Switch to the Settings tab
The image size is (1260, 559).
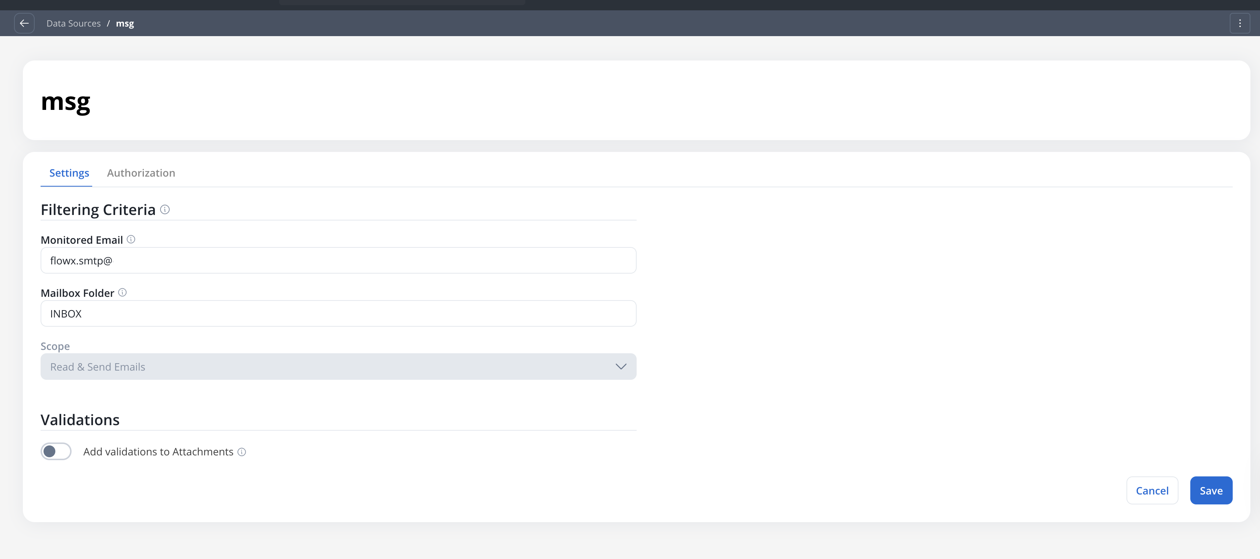click(69, 173)
